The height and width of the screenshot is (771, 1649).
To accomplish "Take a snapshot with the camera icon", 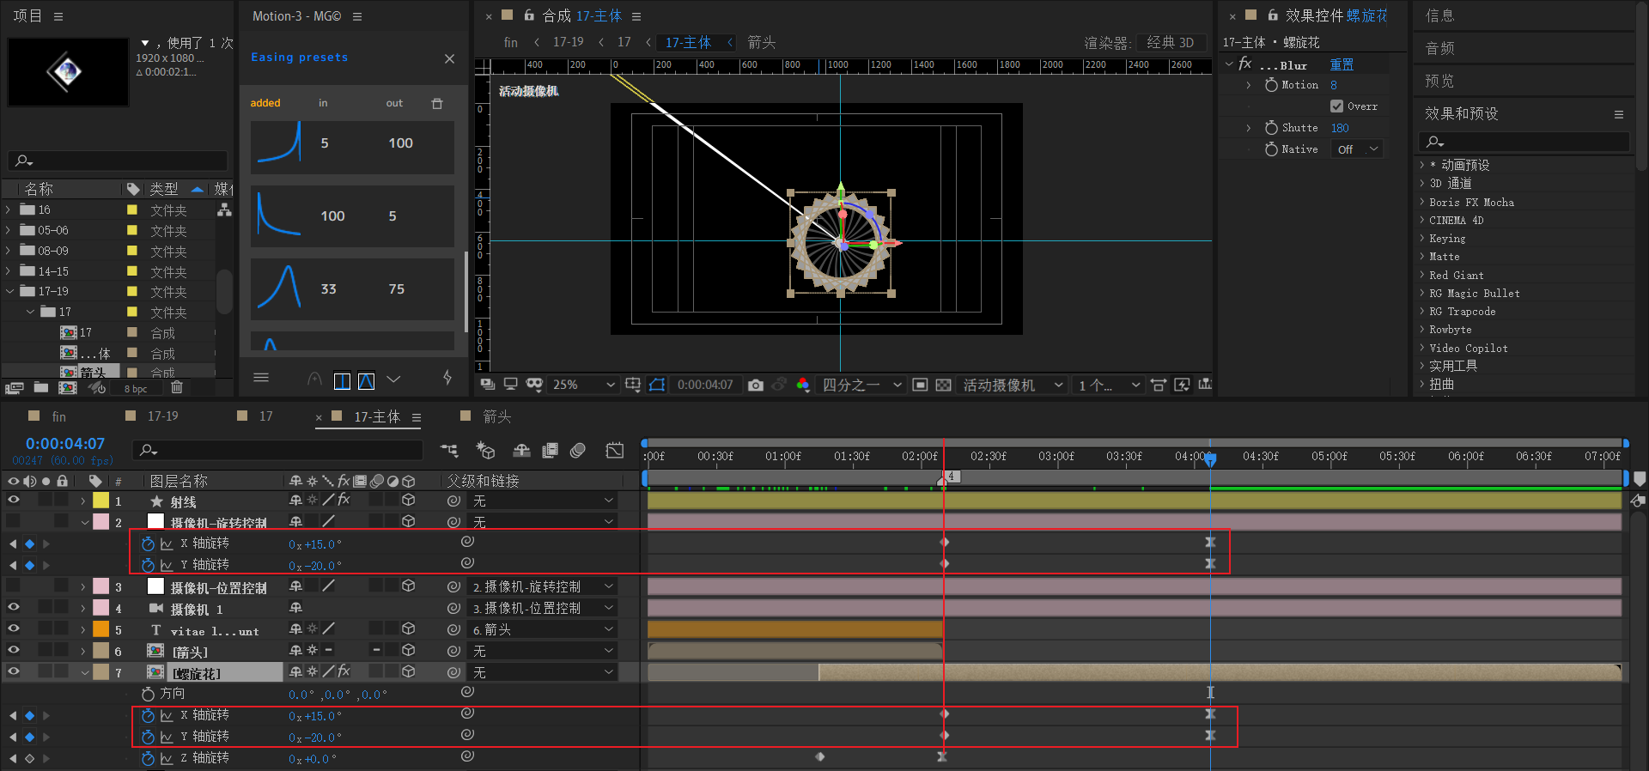I will [756, 385].
